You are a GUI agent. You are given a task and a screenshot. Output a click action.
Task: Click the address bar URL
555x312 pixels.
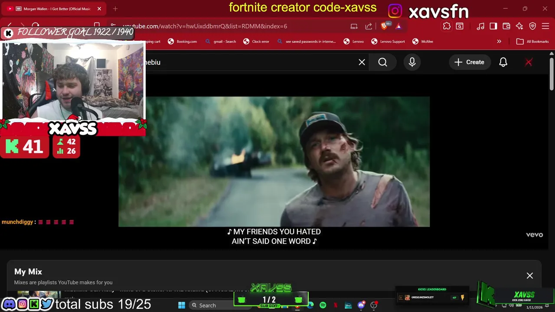pos(205,26)
